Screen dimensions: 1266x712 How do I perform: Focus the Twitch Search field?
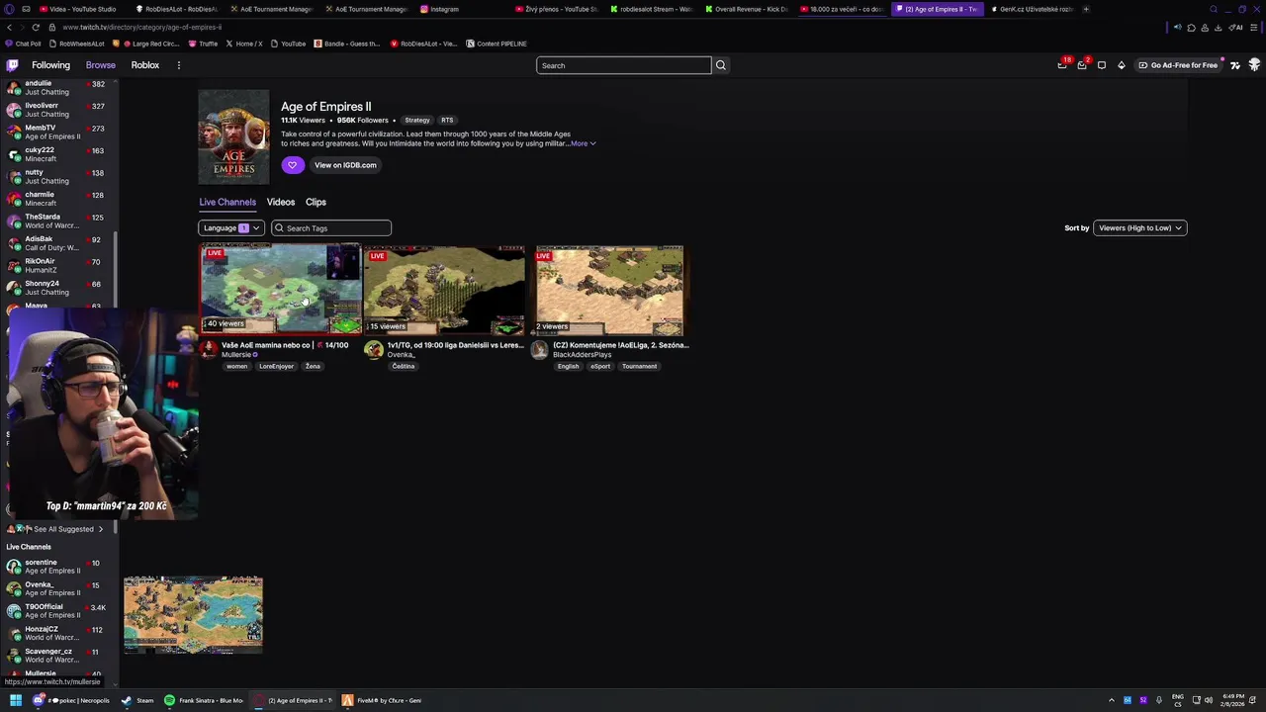coord(623,65)
